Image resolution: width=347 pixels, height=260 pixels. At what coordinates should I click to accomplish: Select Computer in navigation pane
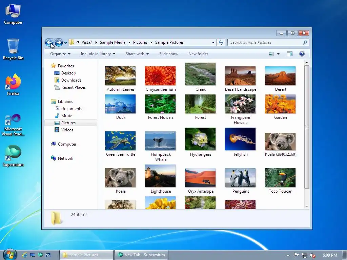63,144
